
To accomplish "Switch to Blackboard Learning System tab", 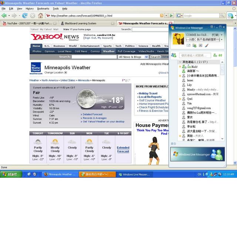I will (x=87, y=23).
